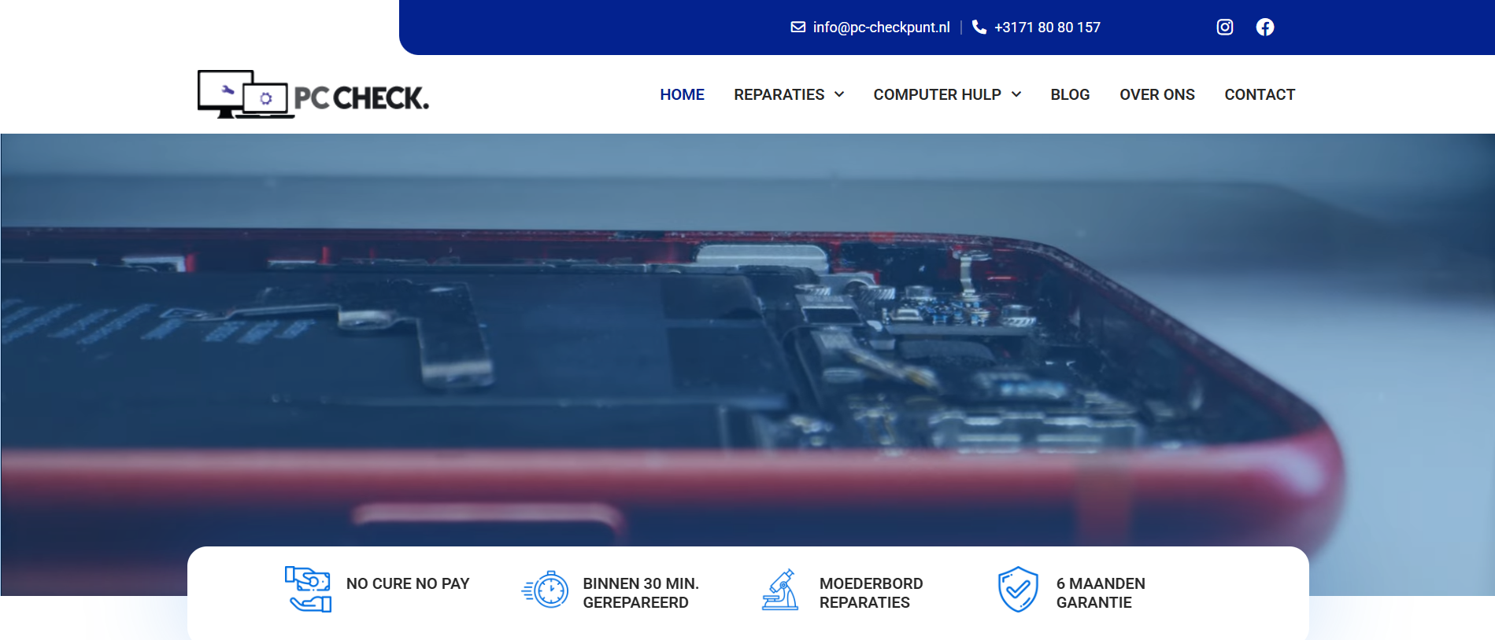Click the microscope motherboard repair icon

(780, 590)
